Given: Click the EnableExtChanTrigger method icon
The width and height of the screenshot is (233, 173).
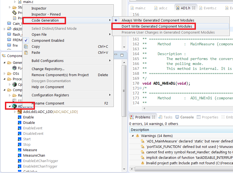Looking at the screenshot, I should pyautogui.click(x=19, y=161).
